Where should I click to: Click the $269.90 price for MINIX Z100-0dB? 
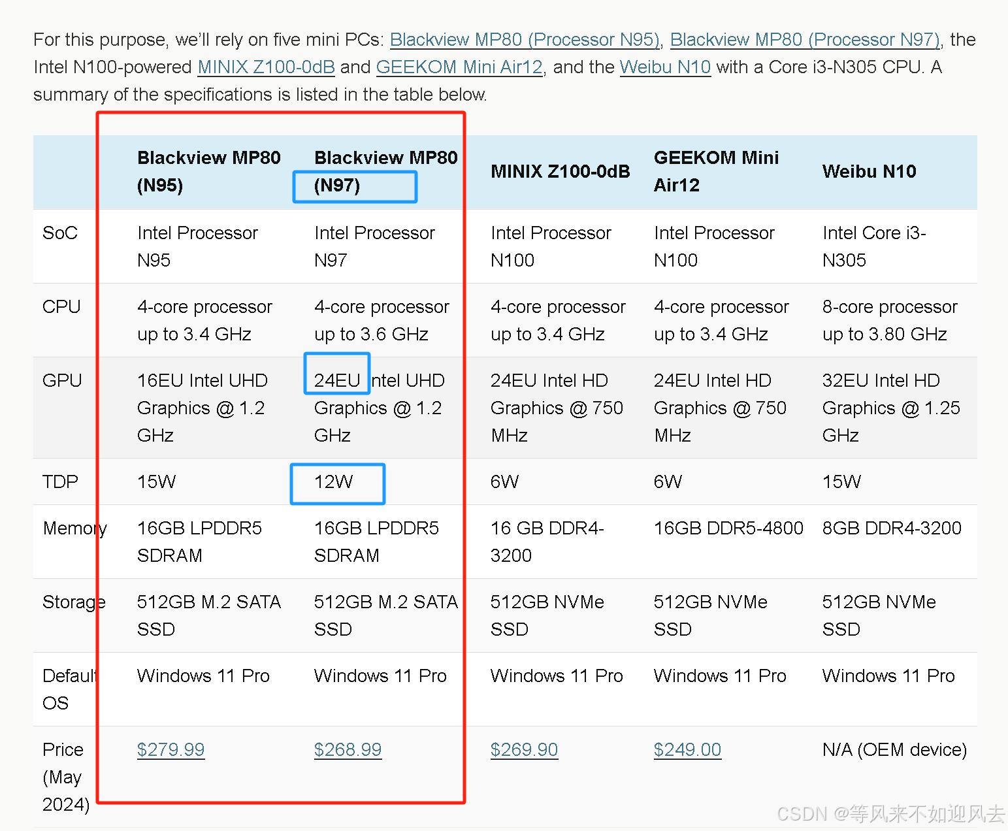[524, 750]
